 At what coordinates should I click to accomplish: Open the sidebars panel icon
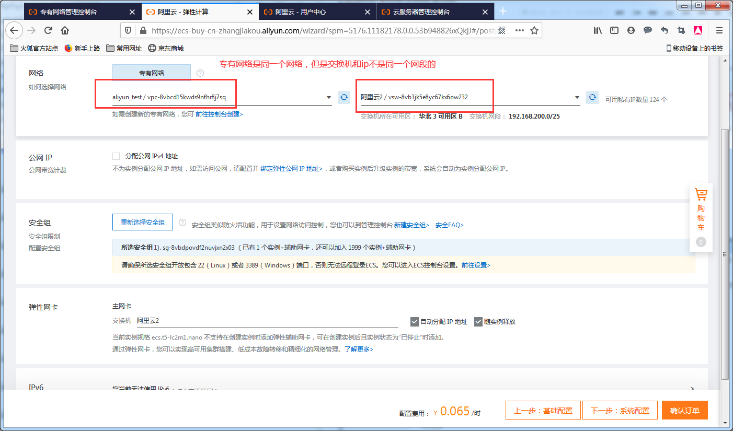point(614,30)
